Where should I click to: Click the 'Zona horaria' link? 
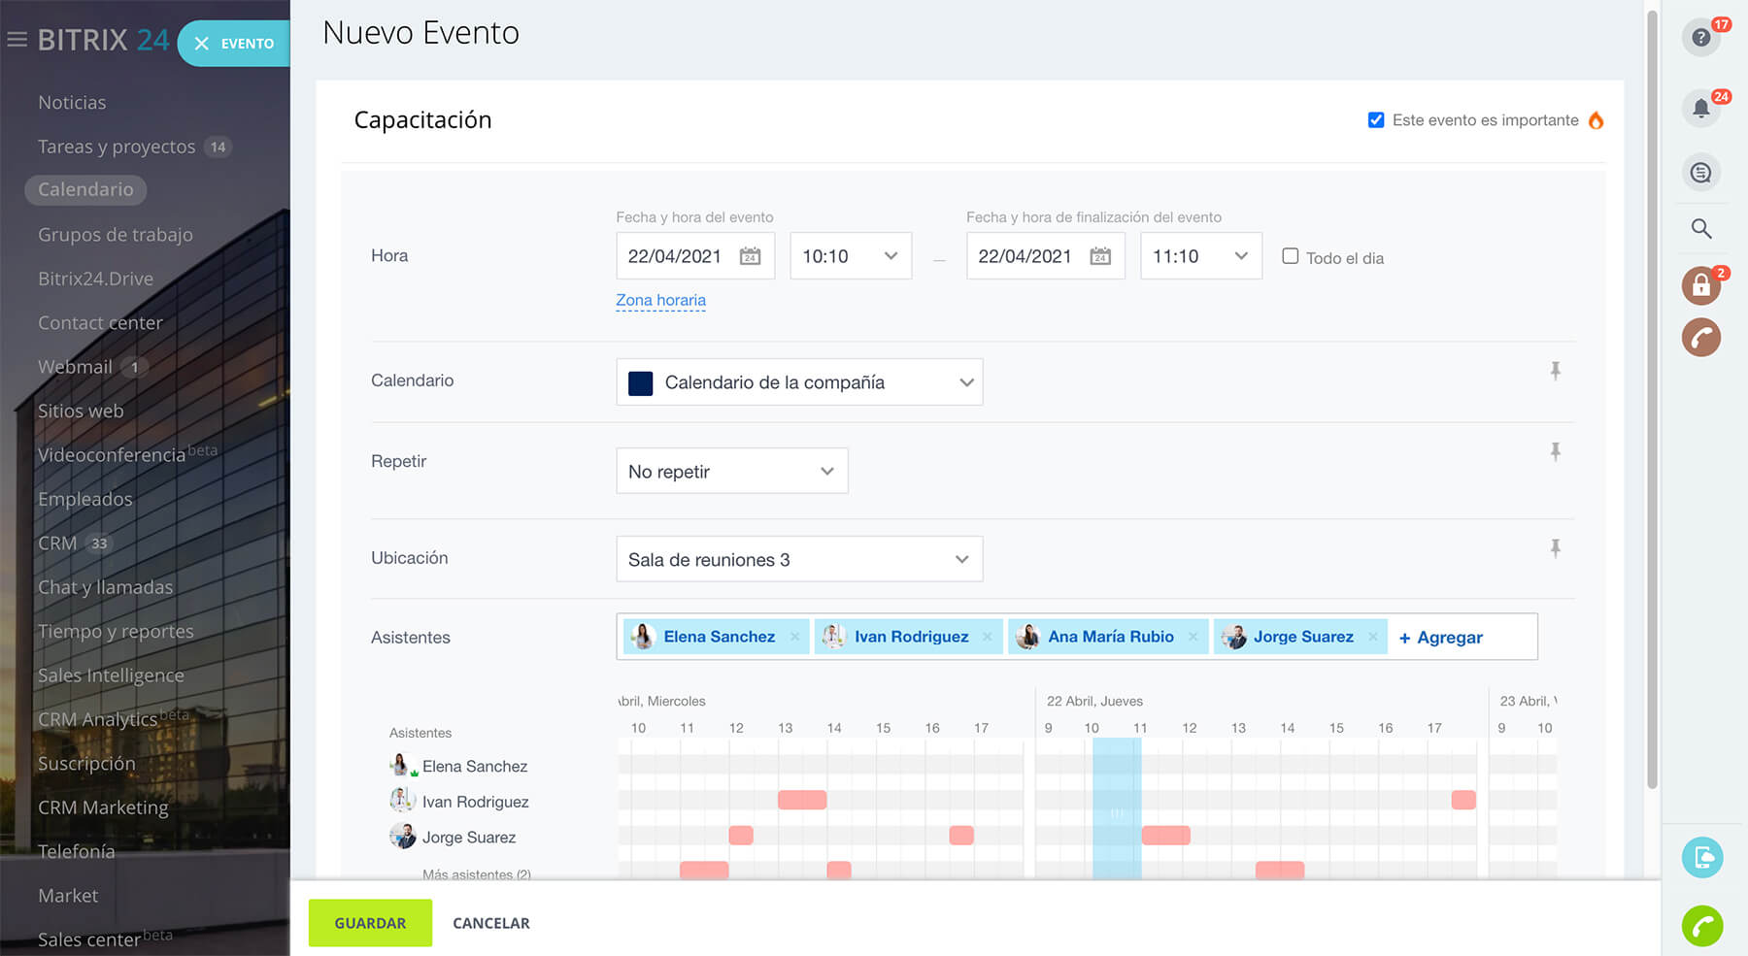[660, 301]
